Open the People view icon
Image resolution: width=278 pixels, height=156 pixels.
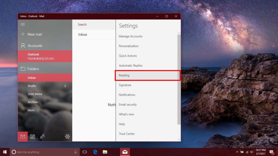tap(42, 137)
